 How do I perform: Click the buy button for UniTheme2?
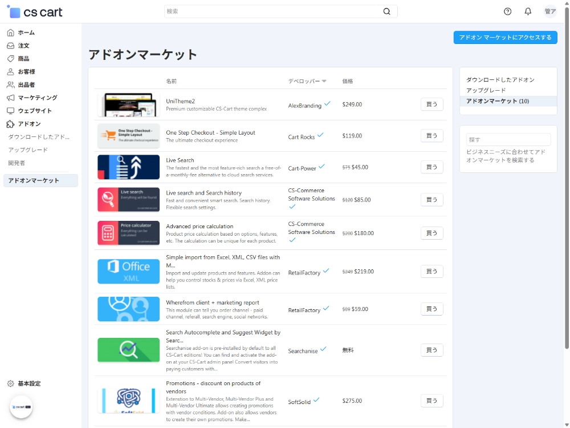tap(431, 104)
